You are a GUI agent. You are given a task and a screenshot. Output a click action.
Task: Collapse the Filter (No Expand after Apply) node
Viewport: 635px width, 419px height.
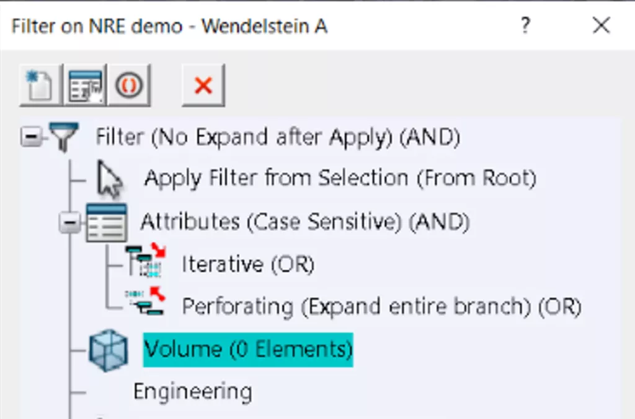tap(29, 136)
